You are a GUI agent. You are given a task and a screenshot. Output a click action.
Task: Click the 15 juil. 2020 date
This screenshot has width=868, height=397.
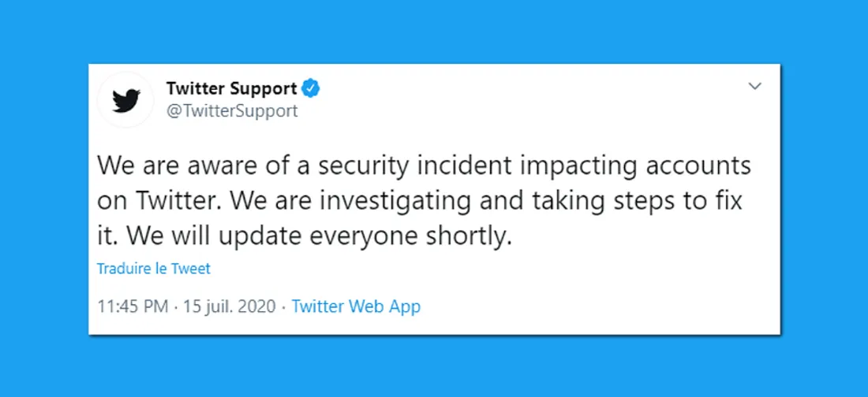pyautogui.click(x=230, y=306)
